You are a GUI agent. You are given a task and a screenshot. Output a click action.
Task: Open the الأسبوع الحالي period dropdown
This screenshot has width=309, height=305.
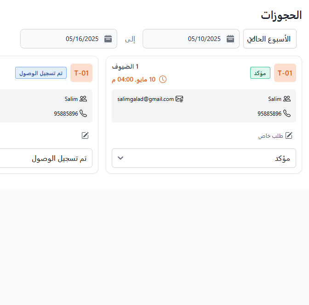pyautogui.click(x=270, y=39)
